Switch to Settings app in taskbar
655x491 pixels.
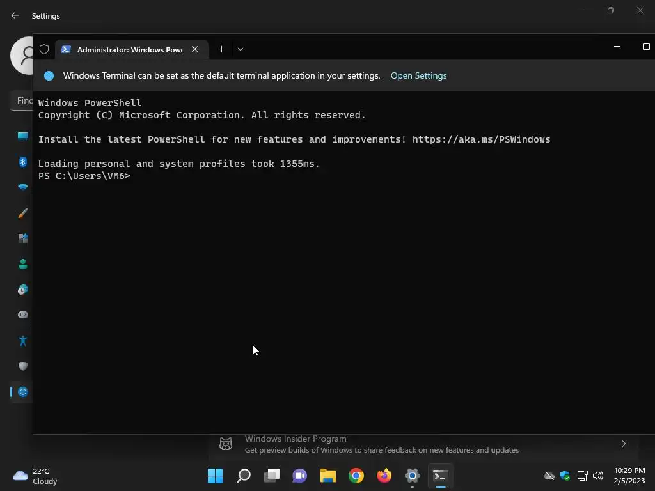[x=413, y=476]
